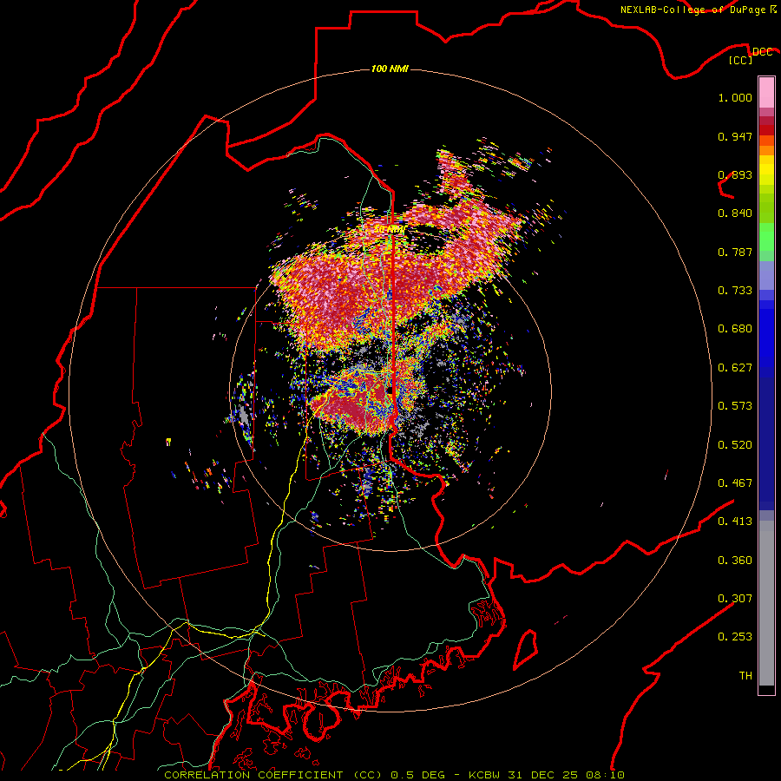Click the 0.787 scale value
Viewport: 781px width, 781px height.
pos(735,252)
